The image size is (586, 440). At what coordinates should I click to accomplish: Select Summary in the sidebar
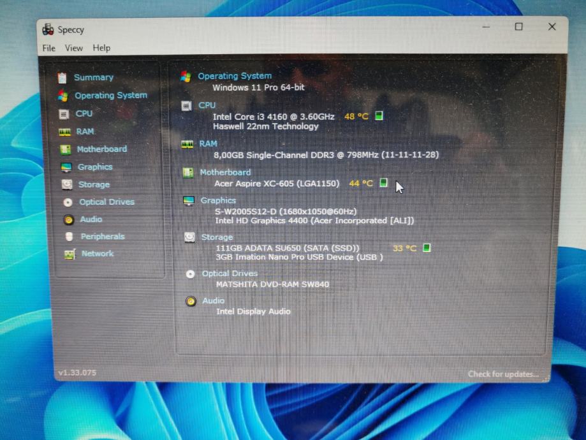tap(94, 77)
